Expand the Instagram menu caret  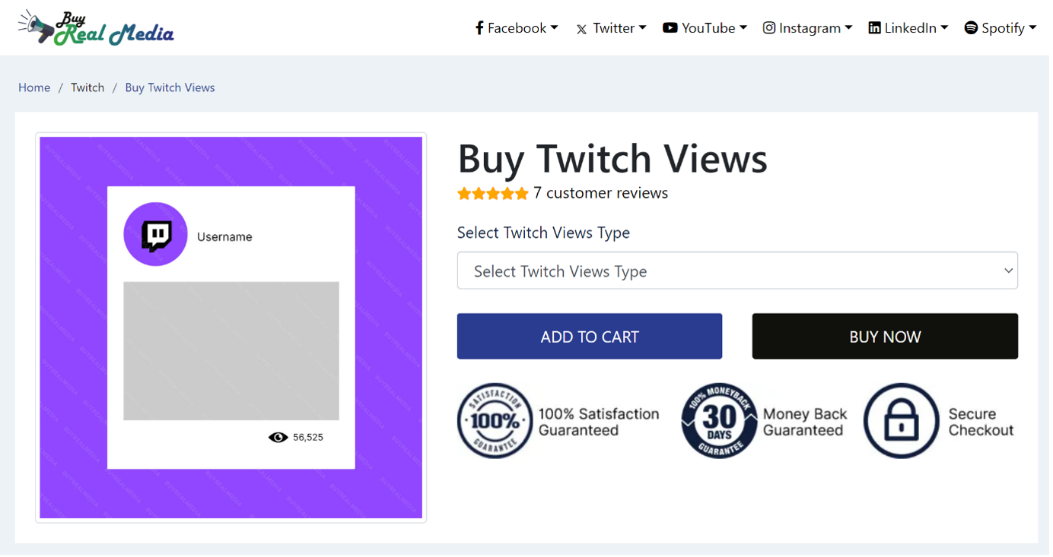coord(848,28)
